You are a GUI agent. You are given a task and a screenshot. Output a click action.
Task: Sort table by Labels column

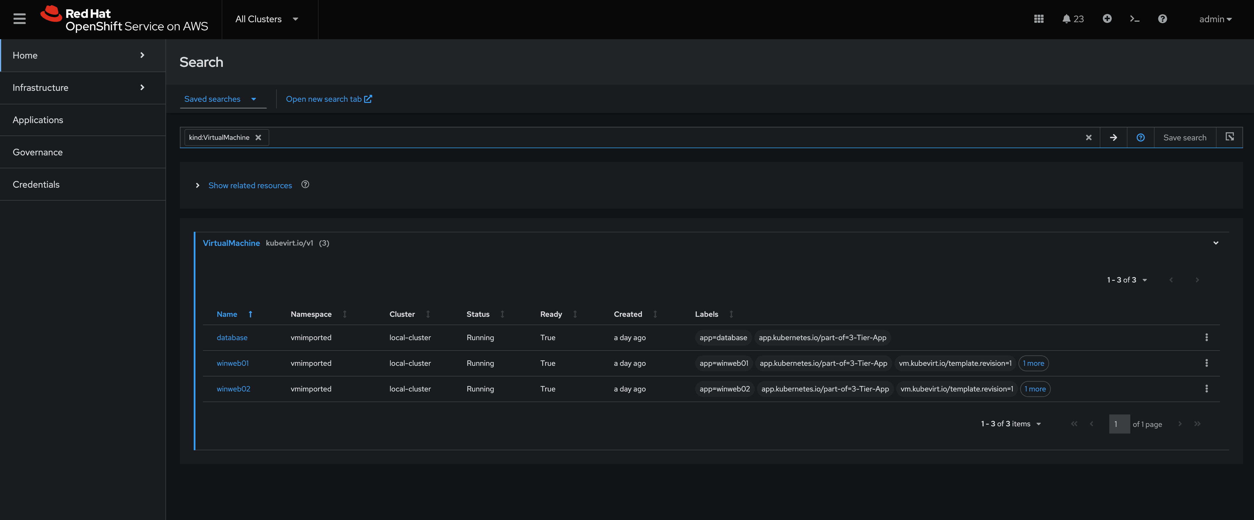coord(714,314)
